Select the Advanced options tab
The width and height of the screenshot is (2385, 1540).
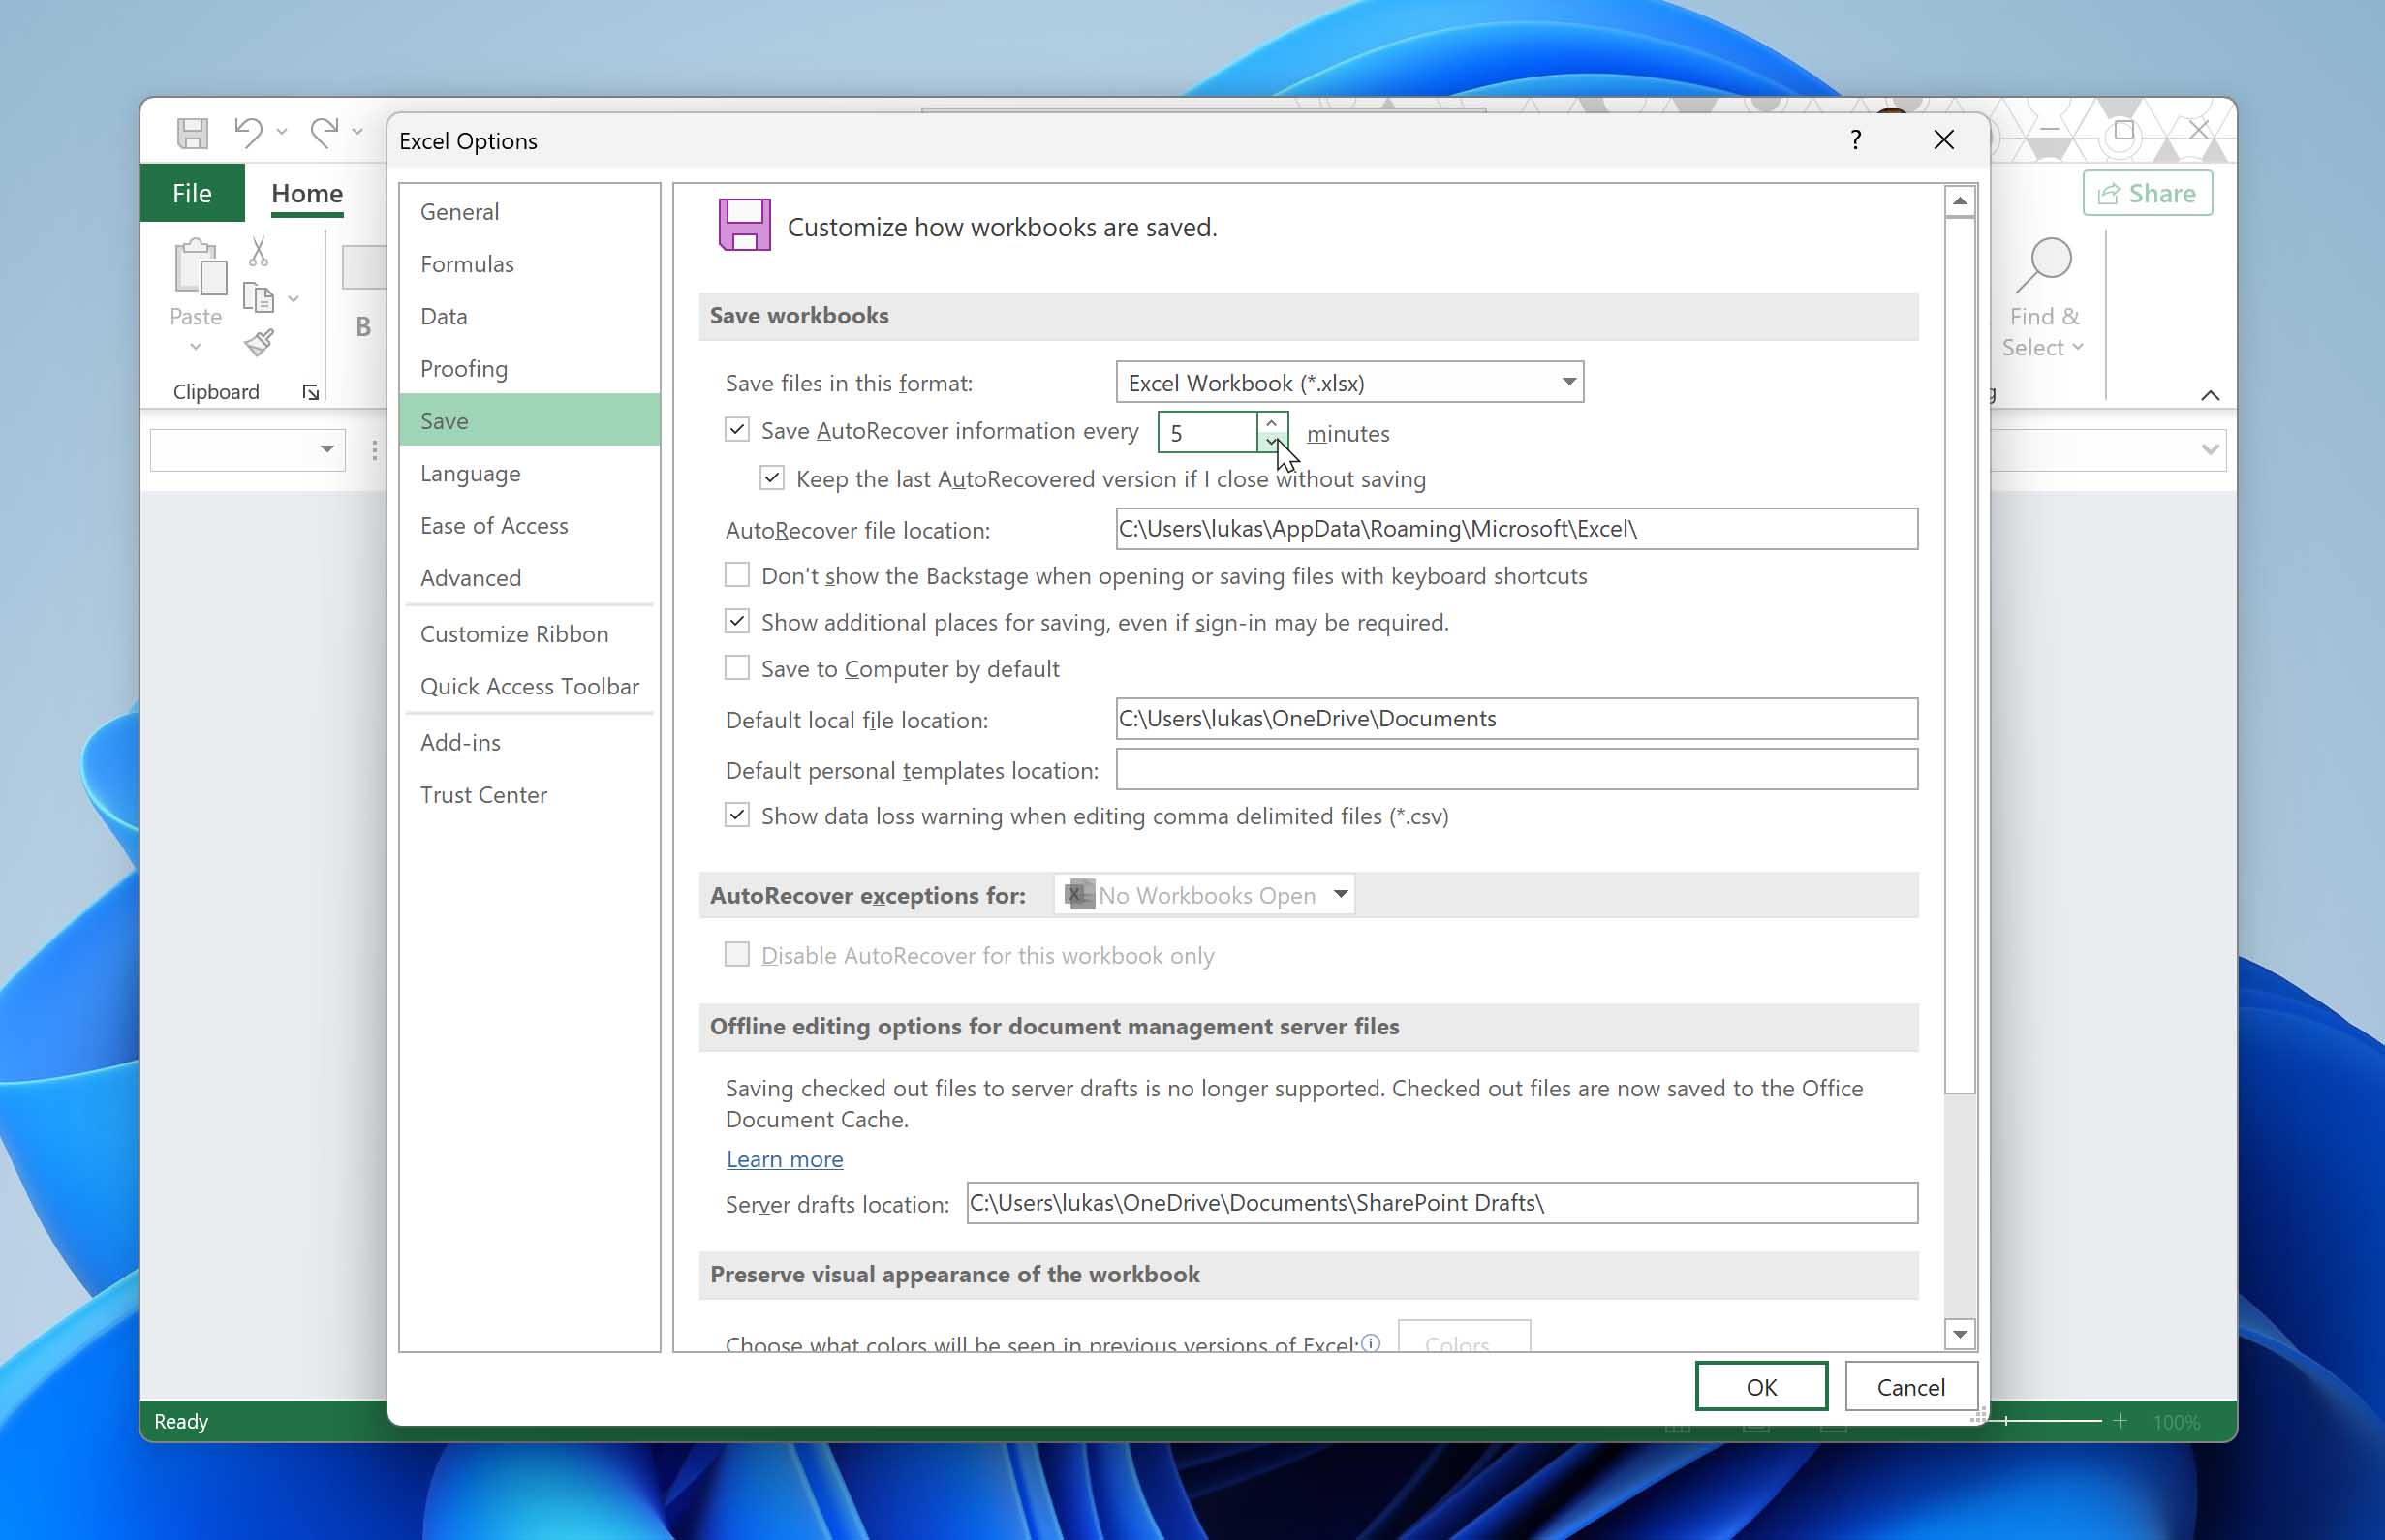(470, 577)
